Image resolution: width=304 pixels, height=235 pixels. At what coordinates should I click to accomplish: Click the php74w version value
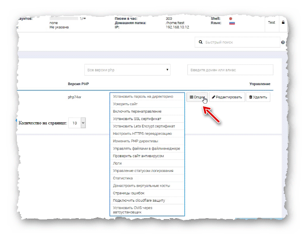coord(74,97)
